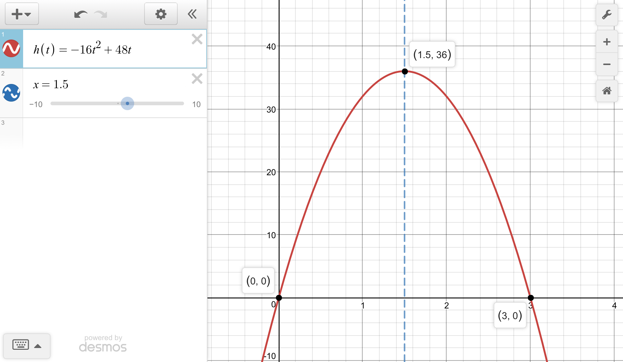Image resolution: width=623 pixels, height=362 pixels.
Task: Delete the h(t) expression
Action: coord(197,39)
